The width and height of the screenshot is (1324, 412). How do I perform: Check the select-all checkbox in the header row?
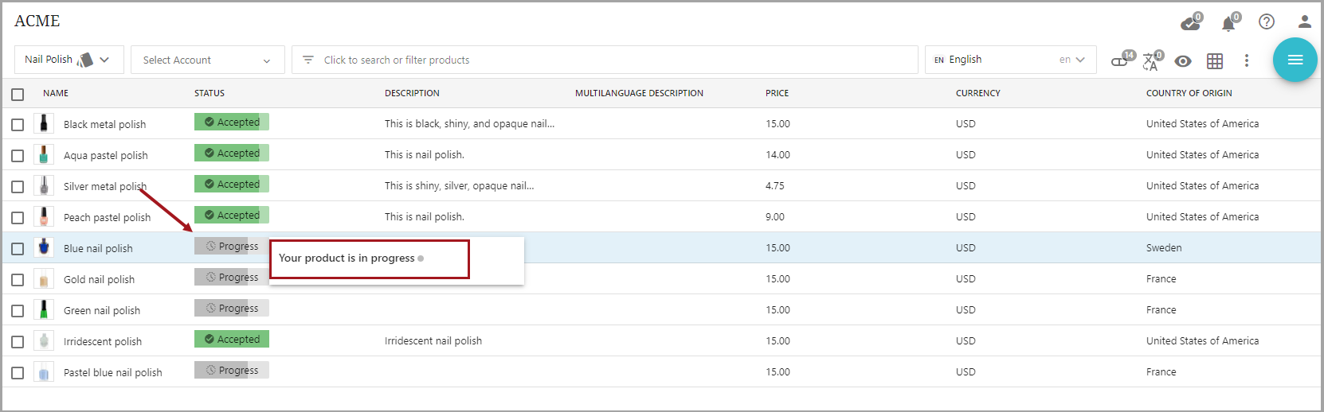point(18,95)
